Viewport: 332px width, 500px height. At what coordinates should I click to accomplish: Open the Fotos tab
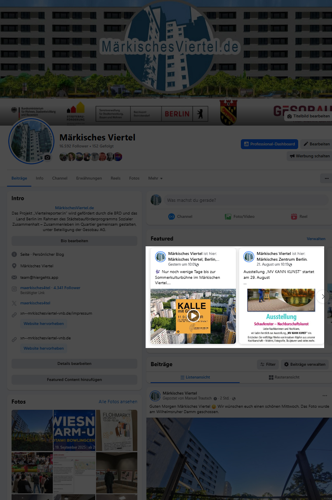pos(134,178)
